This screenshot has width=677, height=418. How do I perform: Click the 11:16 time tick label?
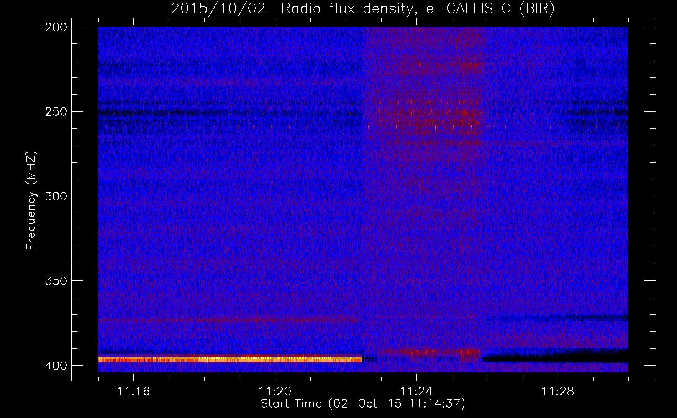coord(133,392)
